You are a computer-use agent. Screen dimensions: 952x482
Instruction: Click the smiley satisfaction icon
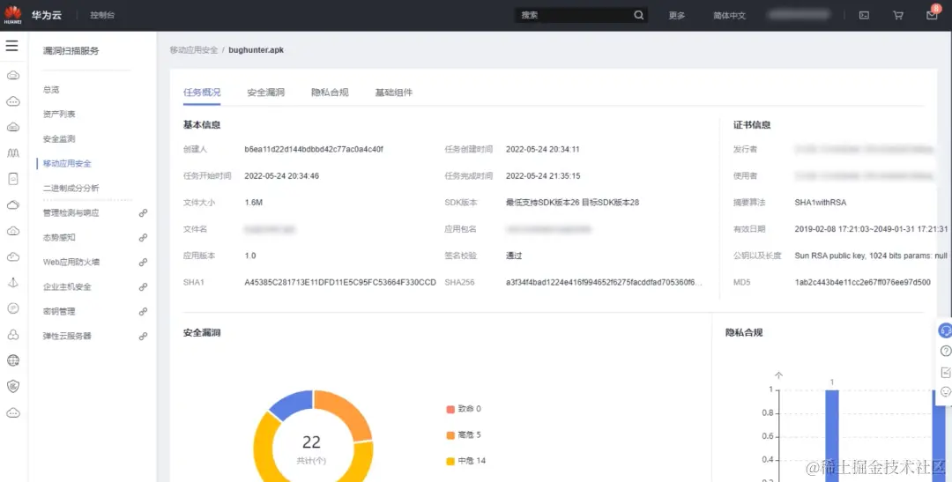(945, 392)
